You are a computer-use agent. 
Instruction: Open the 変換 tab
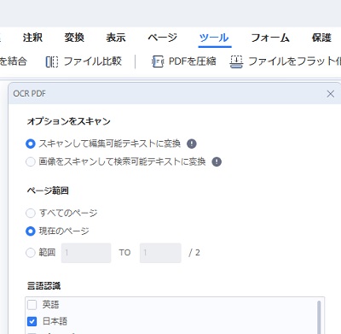pyautogui.click(x=74, y=38)
